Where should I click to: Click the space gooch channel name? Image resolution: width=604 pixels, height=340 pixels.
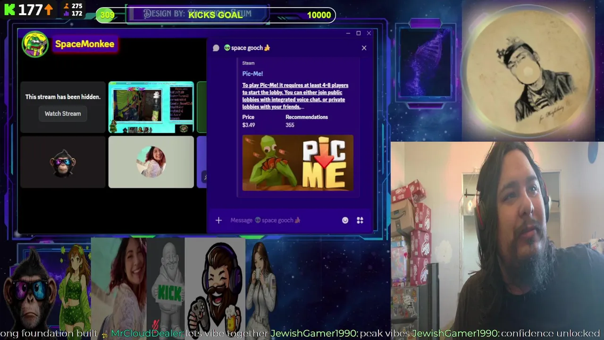(x=247, y=48)
